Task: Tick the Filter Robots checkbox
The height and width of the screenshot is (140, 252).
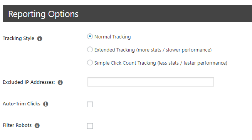Action: (90, 126)
